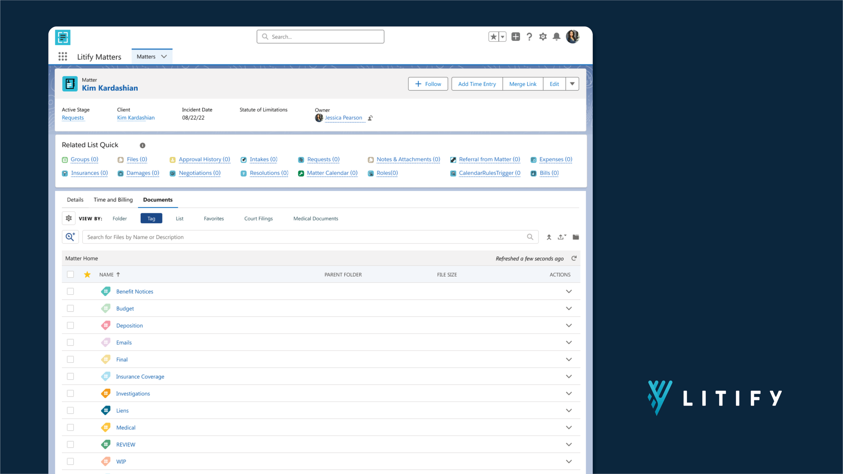Click the Follow button
This screenshot has height=474, width=843.
[428, 84]
